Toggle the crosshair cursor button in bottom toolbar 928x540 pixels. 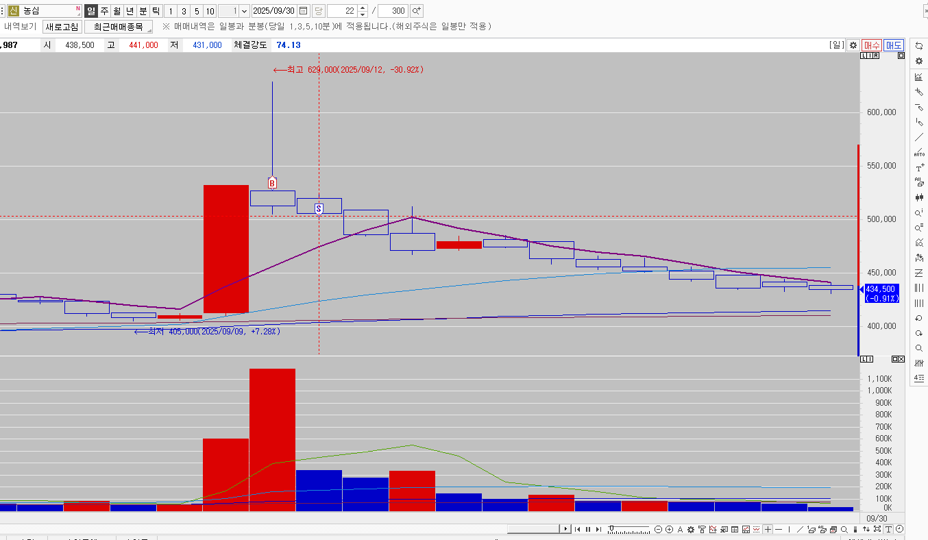click(768, 529)
